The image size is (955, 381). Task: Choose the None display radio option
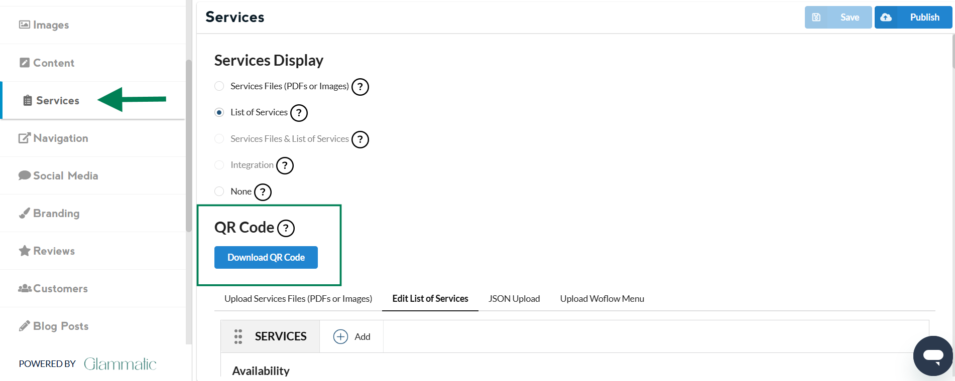pos(219,191)
